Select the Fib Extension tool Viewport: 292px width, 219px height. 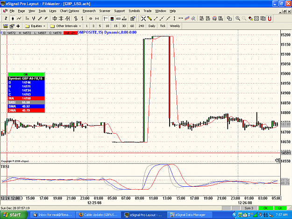pyautogui.click(x=208, y=18)
